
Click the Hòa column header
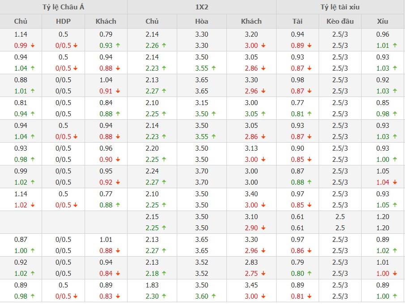pos(202,21)
